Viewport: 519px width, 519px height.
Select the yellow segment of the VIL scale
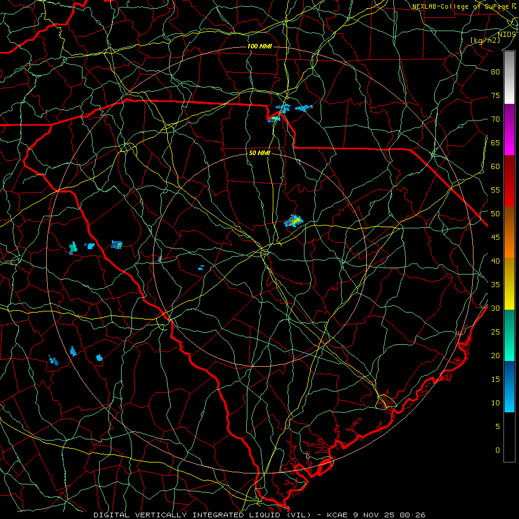point(509,284)
